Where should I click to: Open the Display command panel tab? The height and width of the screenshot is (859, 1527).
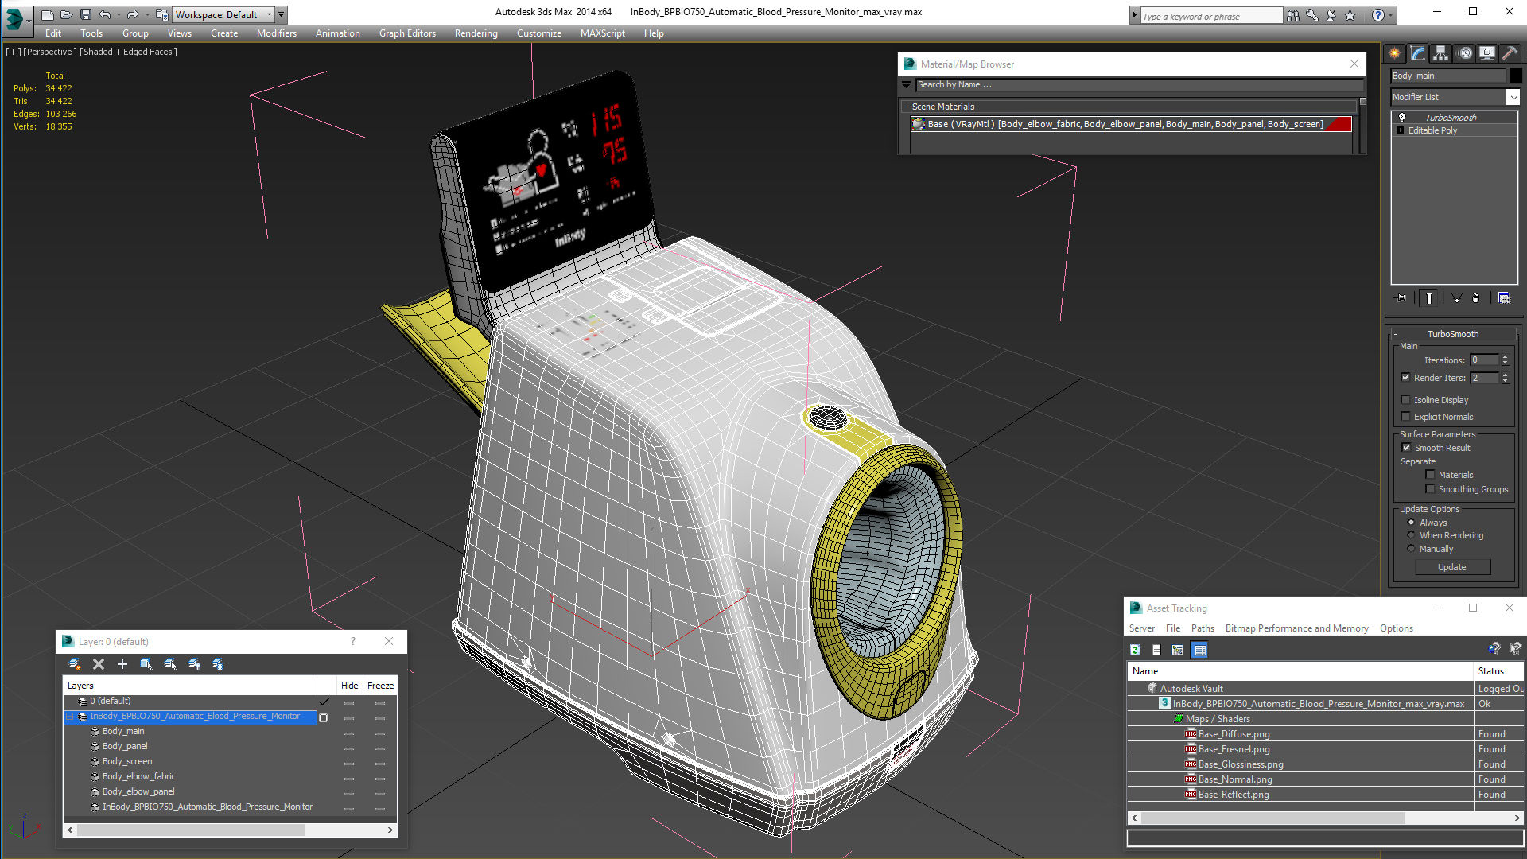(x=1486, y=53)
